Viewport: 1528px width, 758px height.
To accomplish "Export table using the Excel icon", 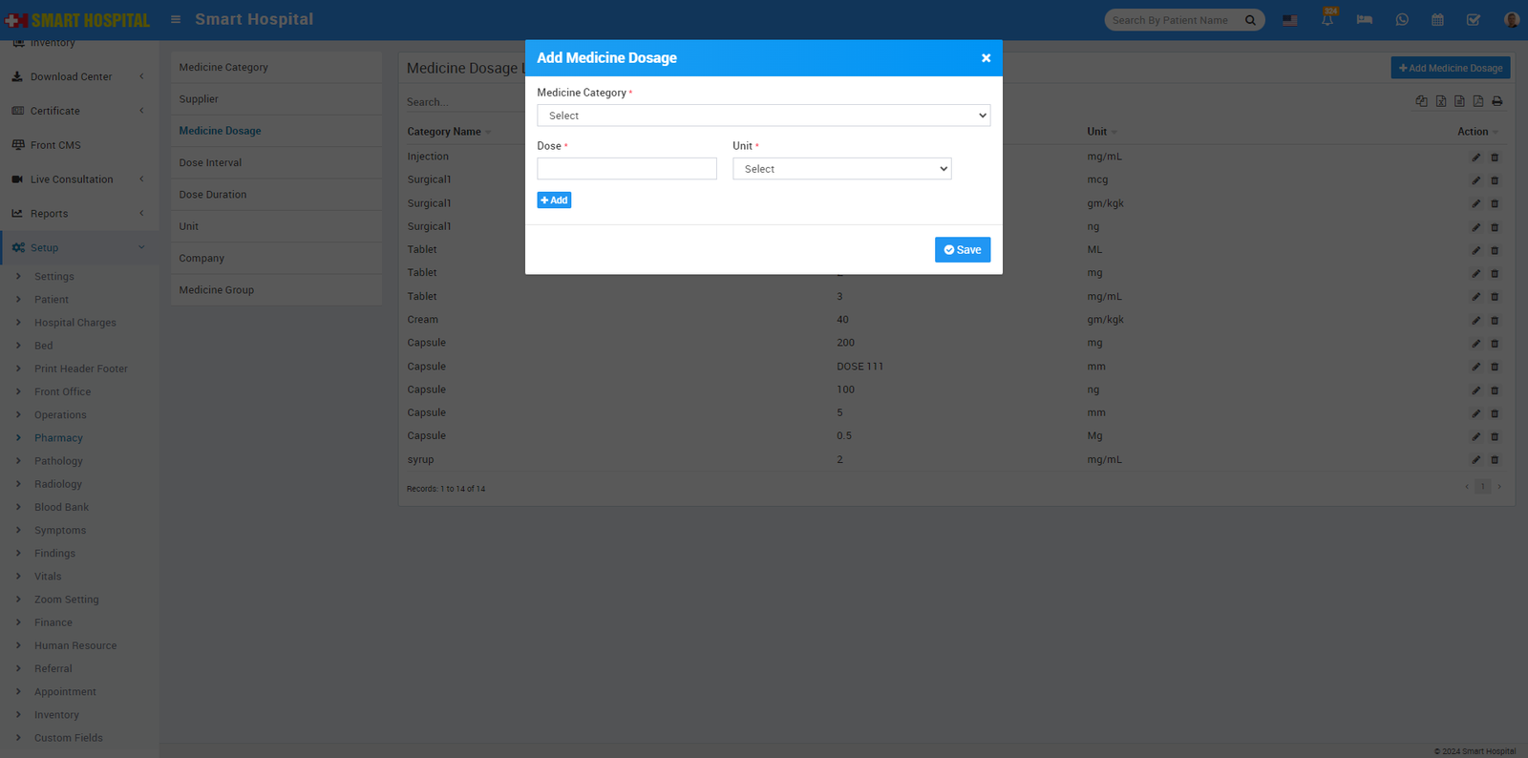I will (1440, 101).
